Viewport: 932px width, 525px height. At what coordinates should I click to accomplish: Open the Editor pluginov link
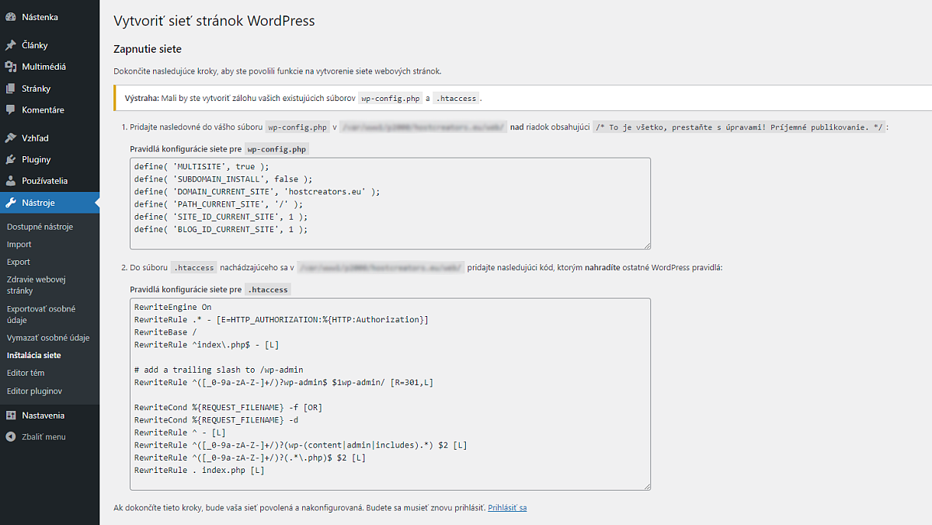click(34, 391)
